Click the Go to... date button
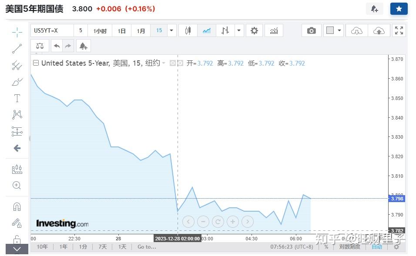 (147, 247)
